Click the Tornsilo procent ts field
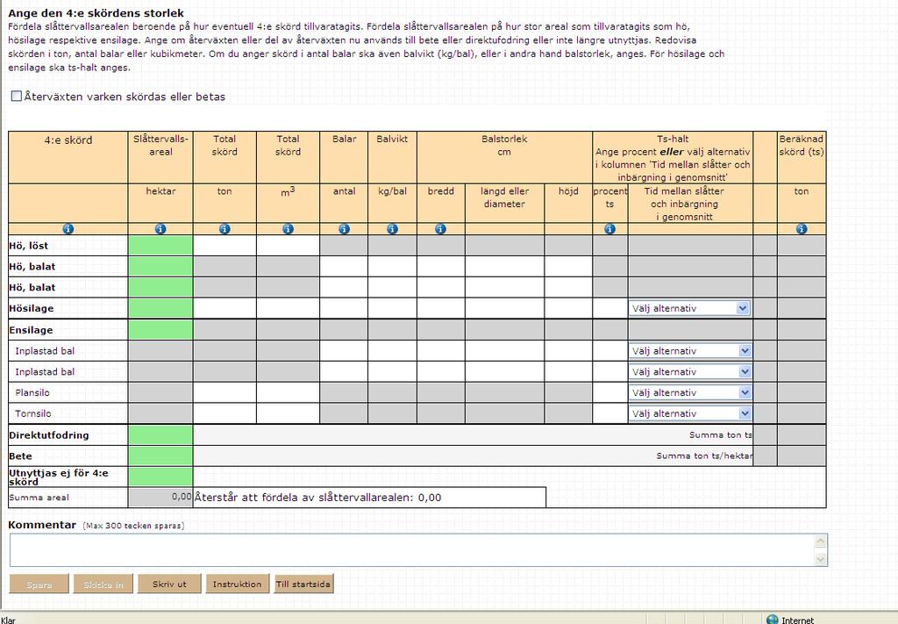The image size is (898, 624). point(610,413)
